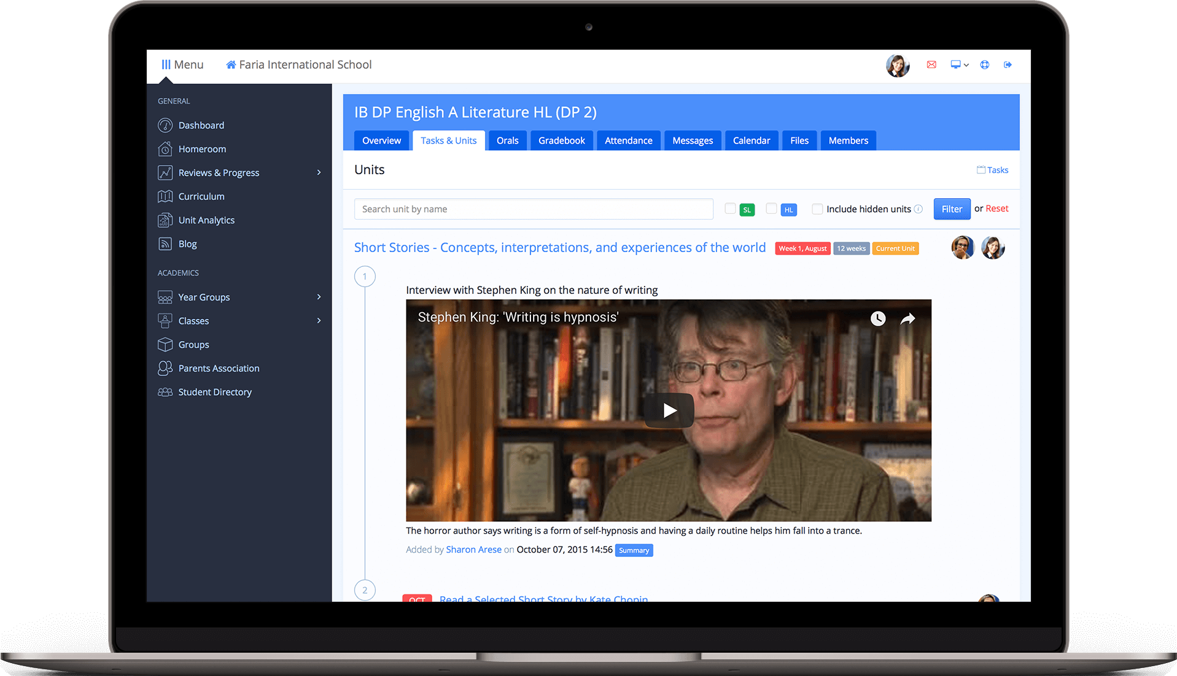Click the logout arrow icon in header
Viewport: 1177px width, 676px height.
coord(1008,64)
